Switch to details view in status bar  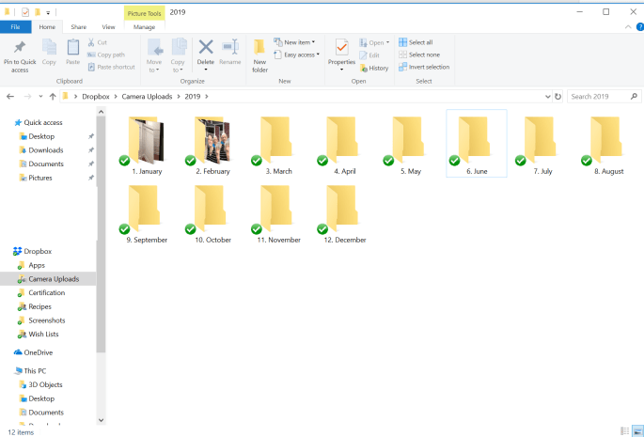(x=624, y=430)
